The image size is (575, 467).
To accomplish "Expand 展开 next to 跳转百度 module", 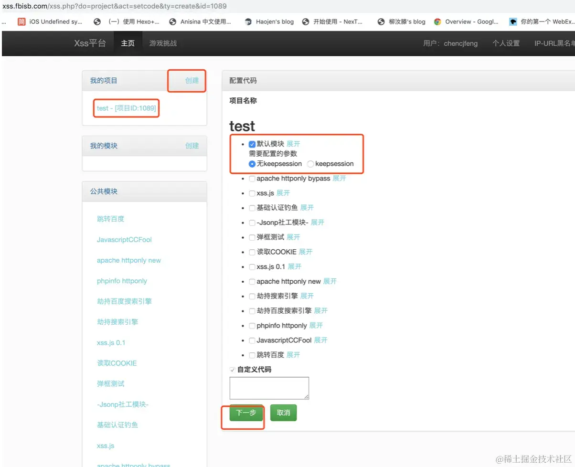I will tap(293, 355).
